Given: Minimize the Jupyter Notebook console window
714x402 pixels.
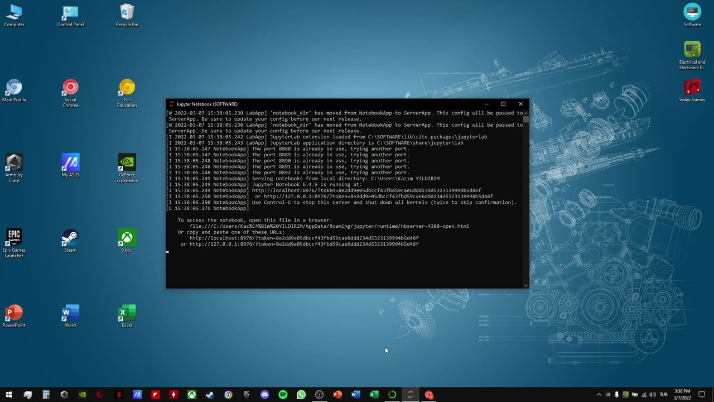Looking at the screenshot, I should click(x=486, y=104).
